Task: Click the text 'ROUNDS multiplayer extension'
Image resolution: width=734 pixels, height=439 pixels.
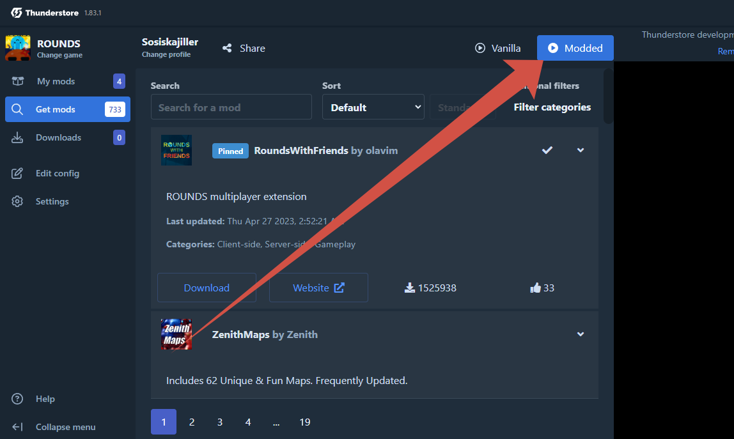Action: pyautogui.click(x=237, y=197)
